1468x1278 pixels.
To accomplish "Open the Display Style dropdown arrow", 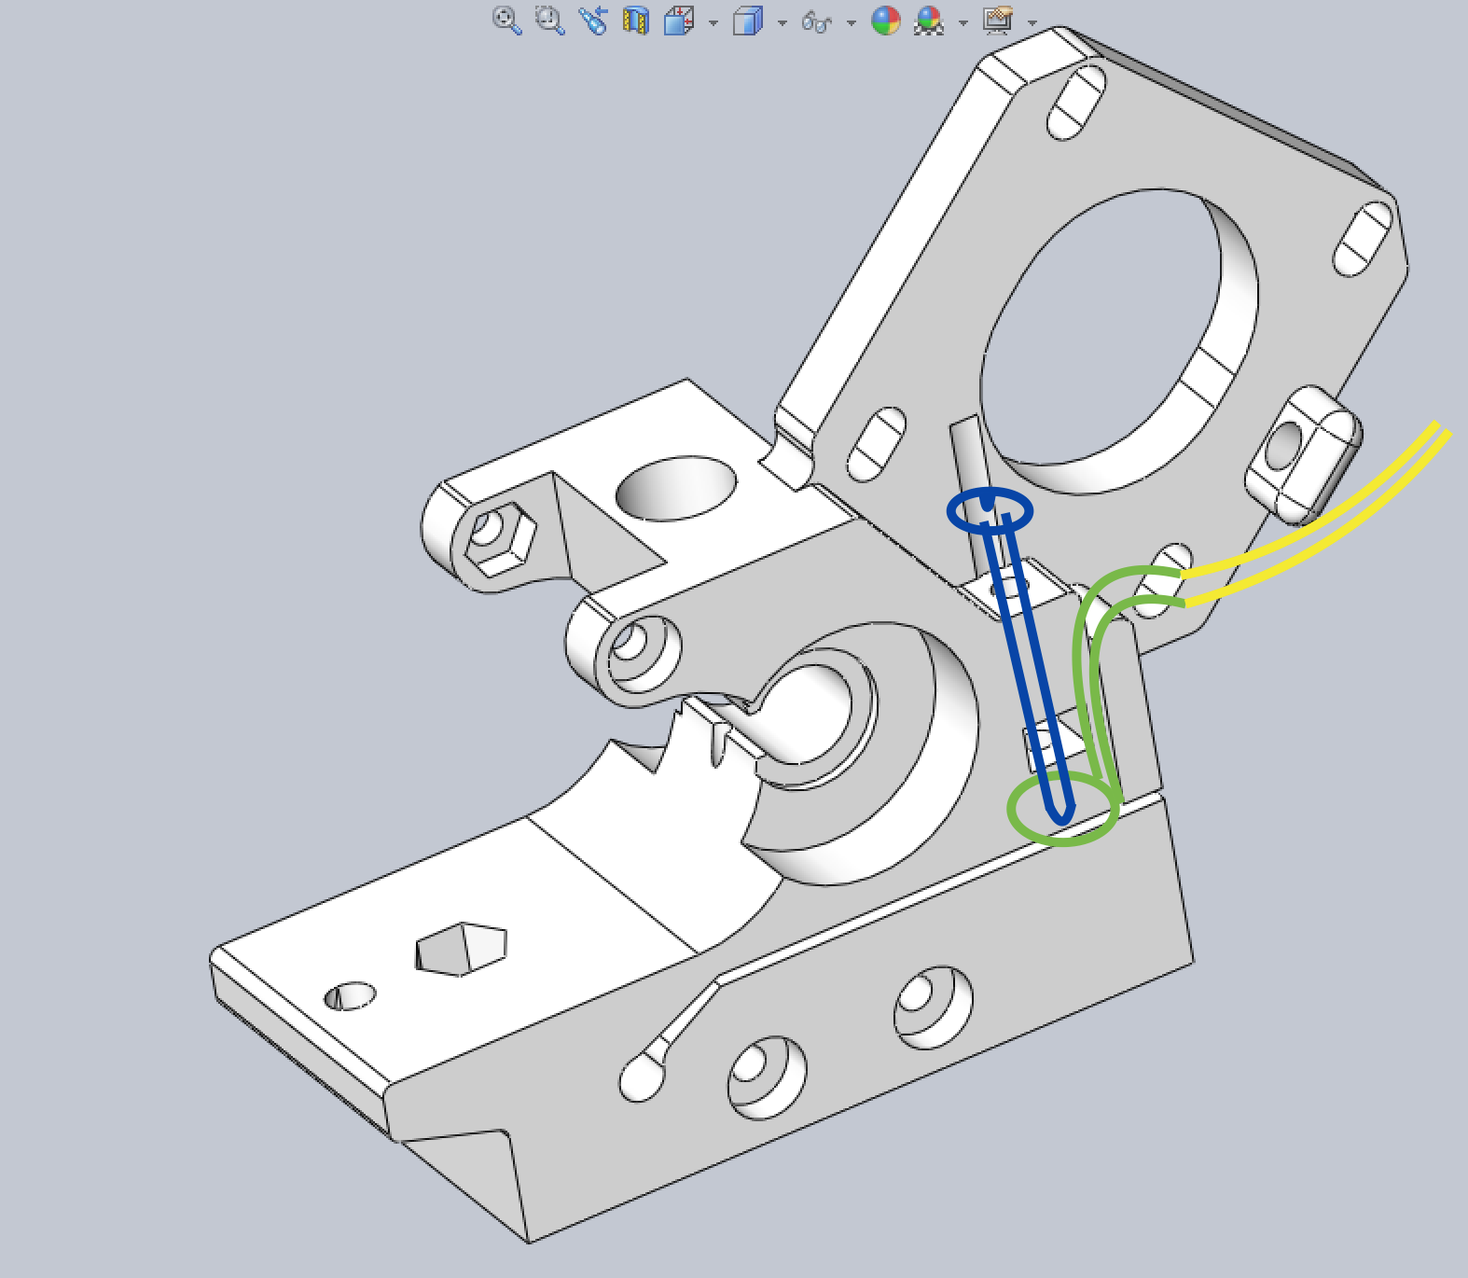I will click(782, 22).
